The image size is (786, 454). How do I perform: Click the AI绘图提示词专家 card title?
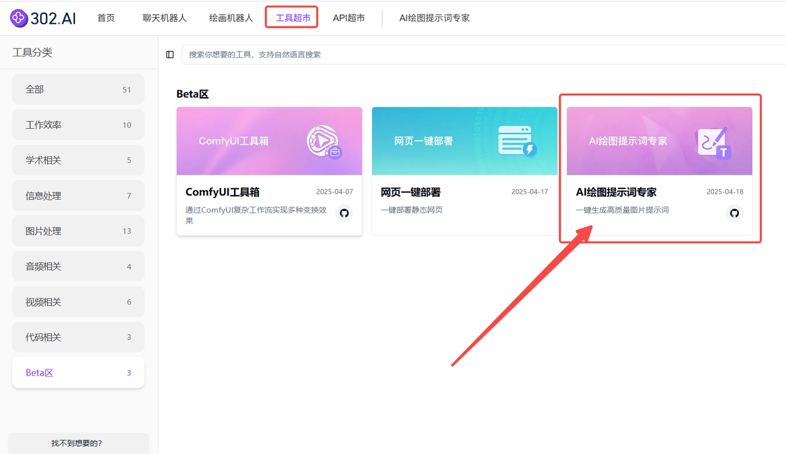[616, 192]
